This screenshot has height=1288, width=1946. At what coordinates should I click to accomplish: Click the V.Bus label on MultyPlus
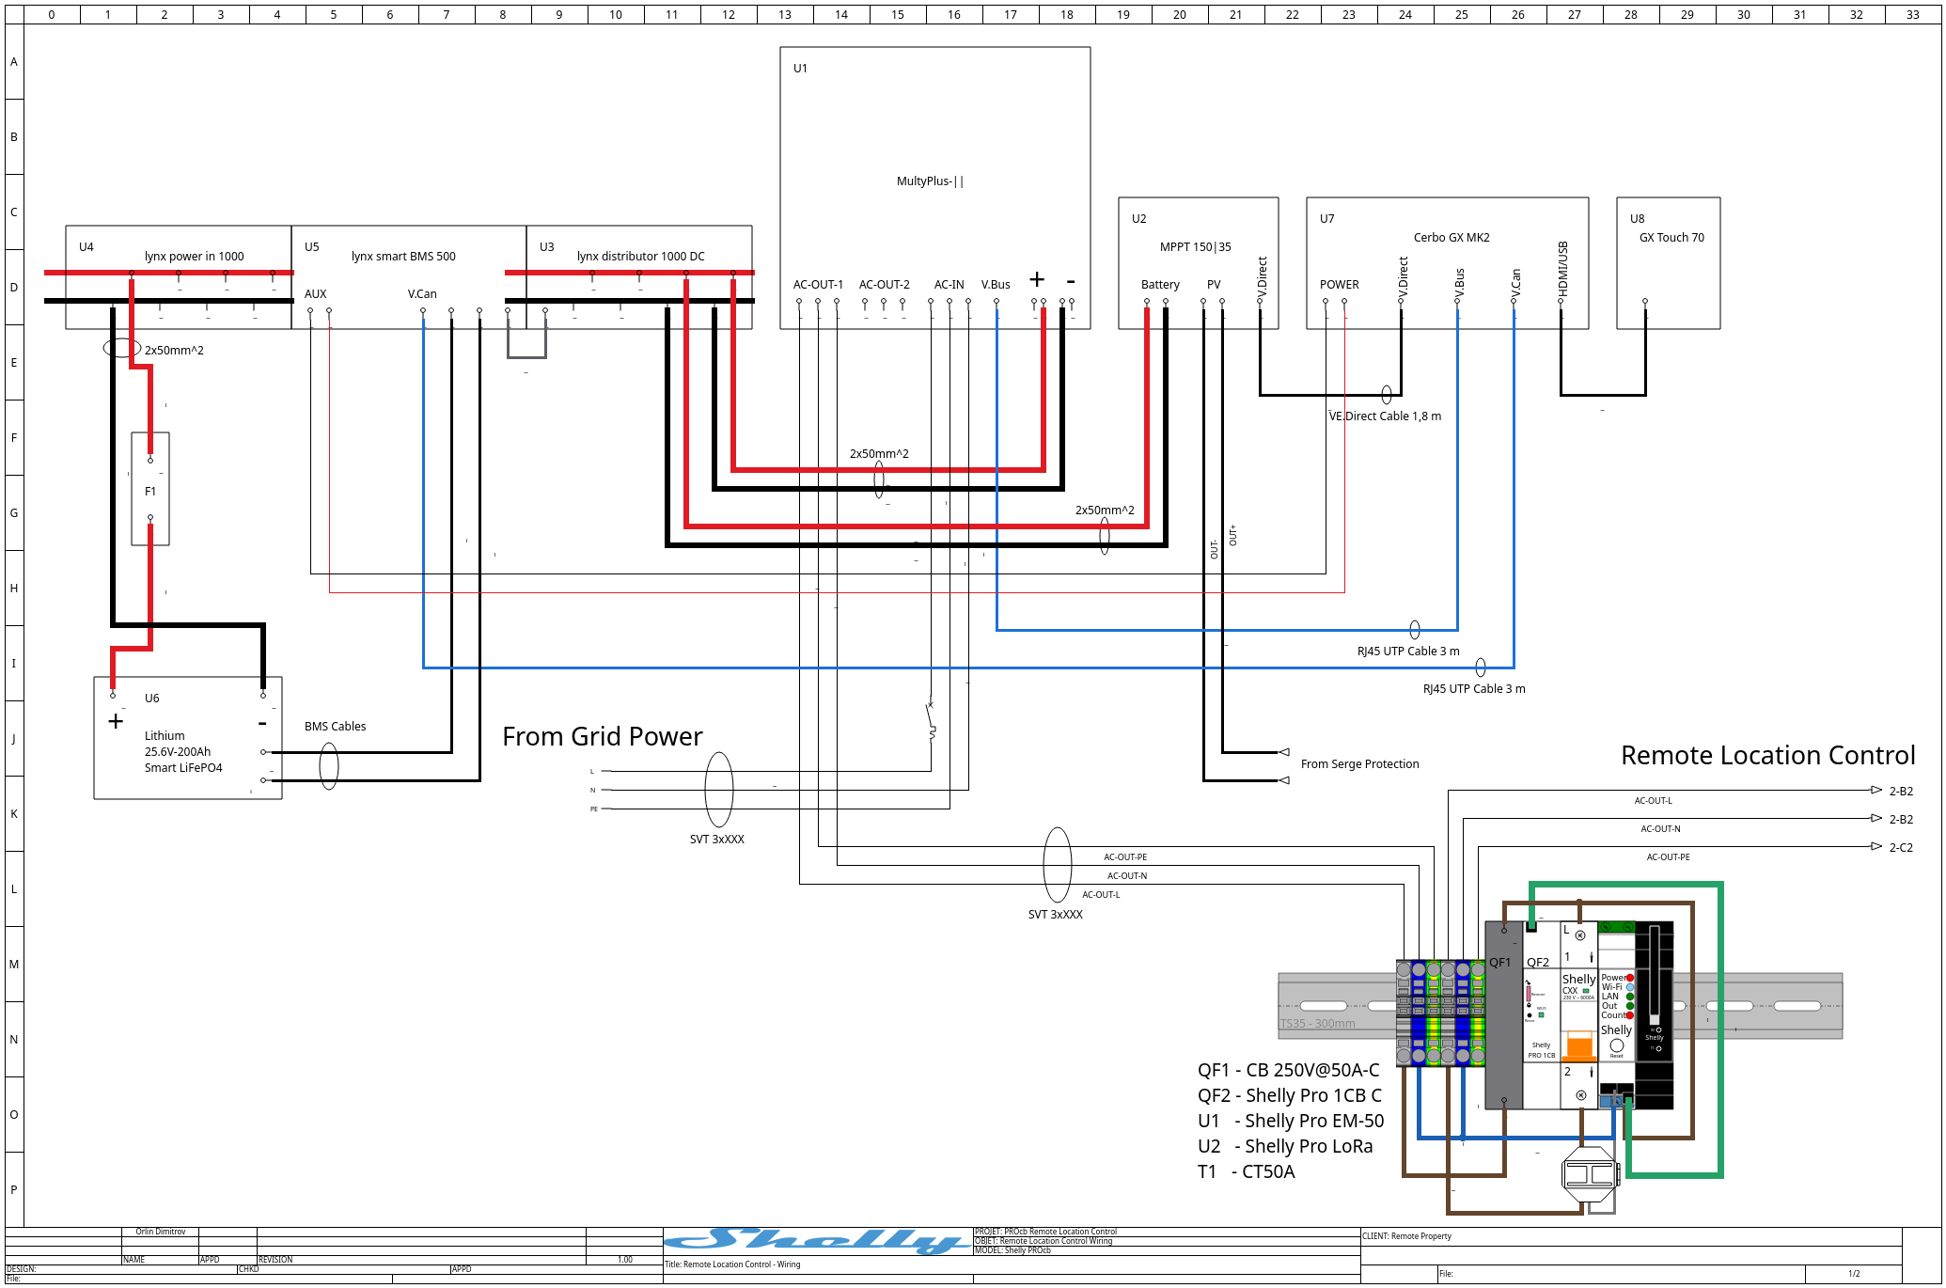tap(996, 285)
